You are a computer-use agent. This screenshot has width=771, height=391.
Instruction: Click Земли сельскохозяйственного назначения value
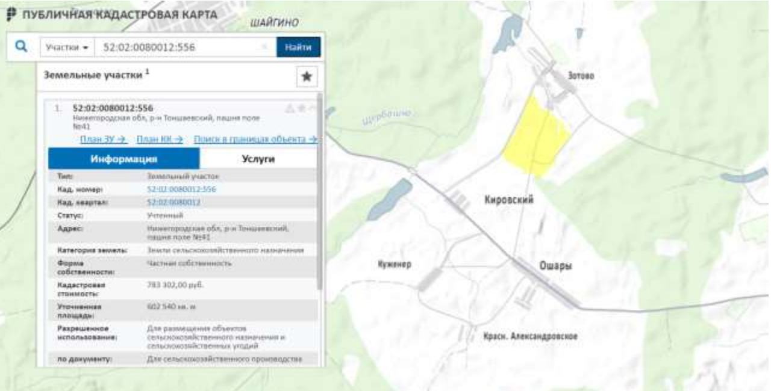225,250
